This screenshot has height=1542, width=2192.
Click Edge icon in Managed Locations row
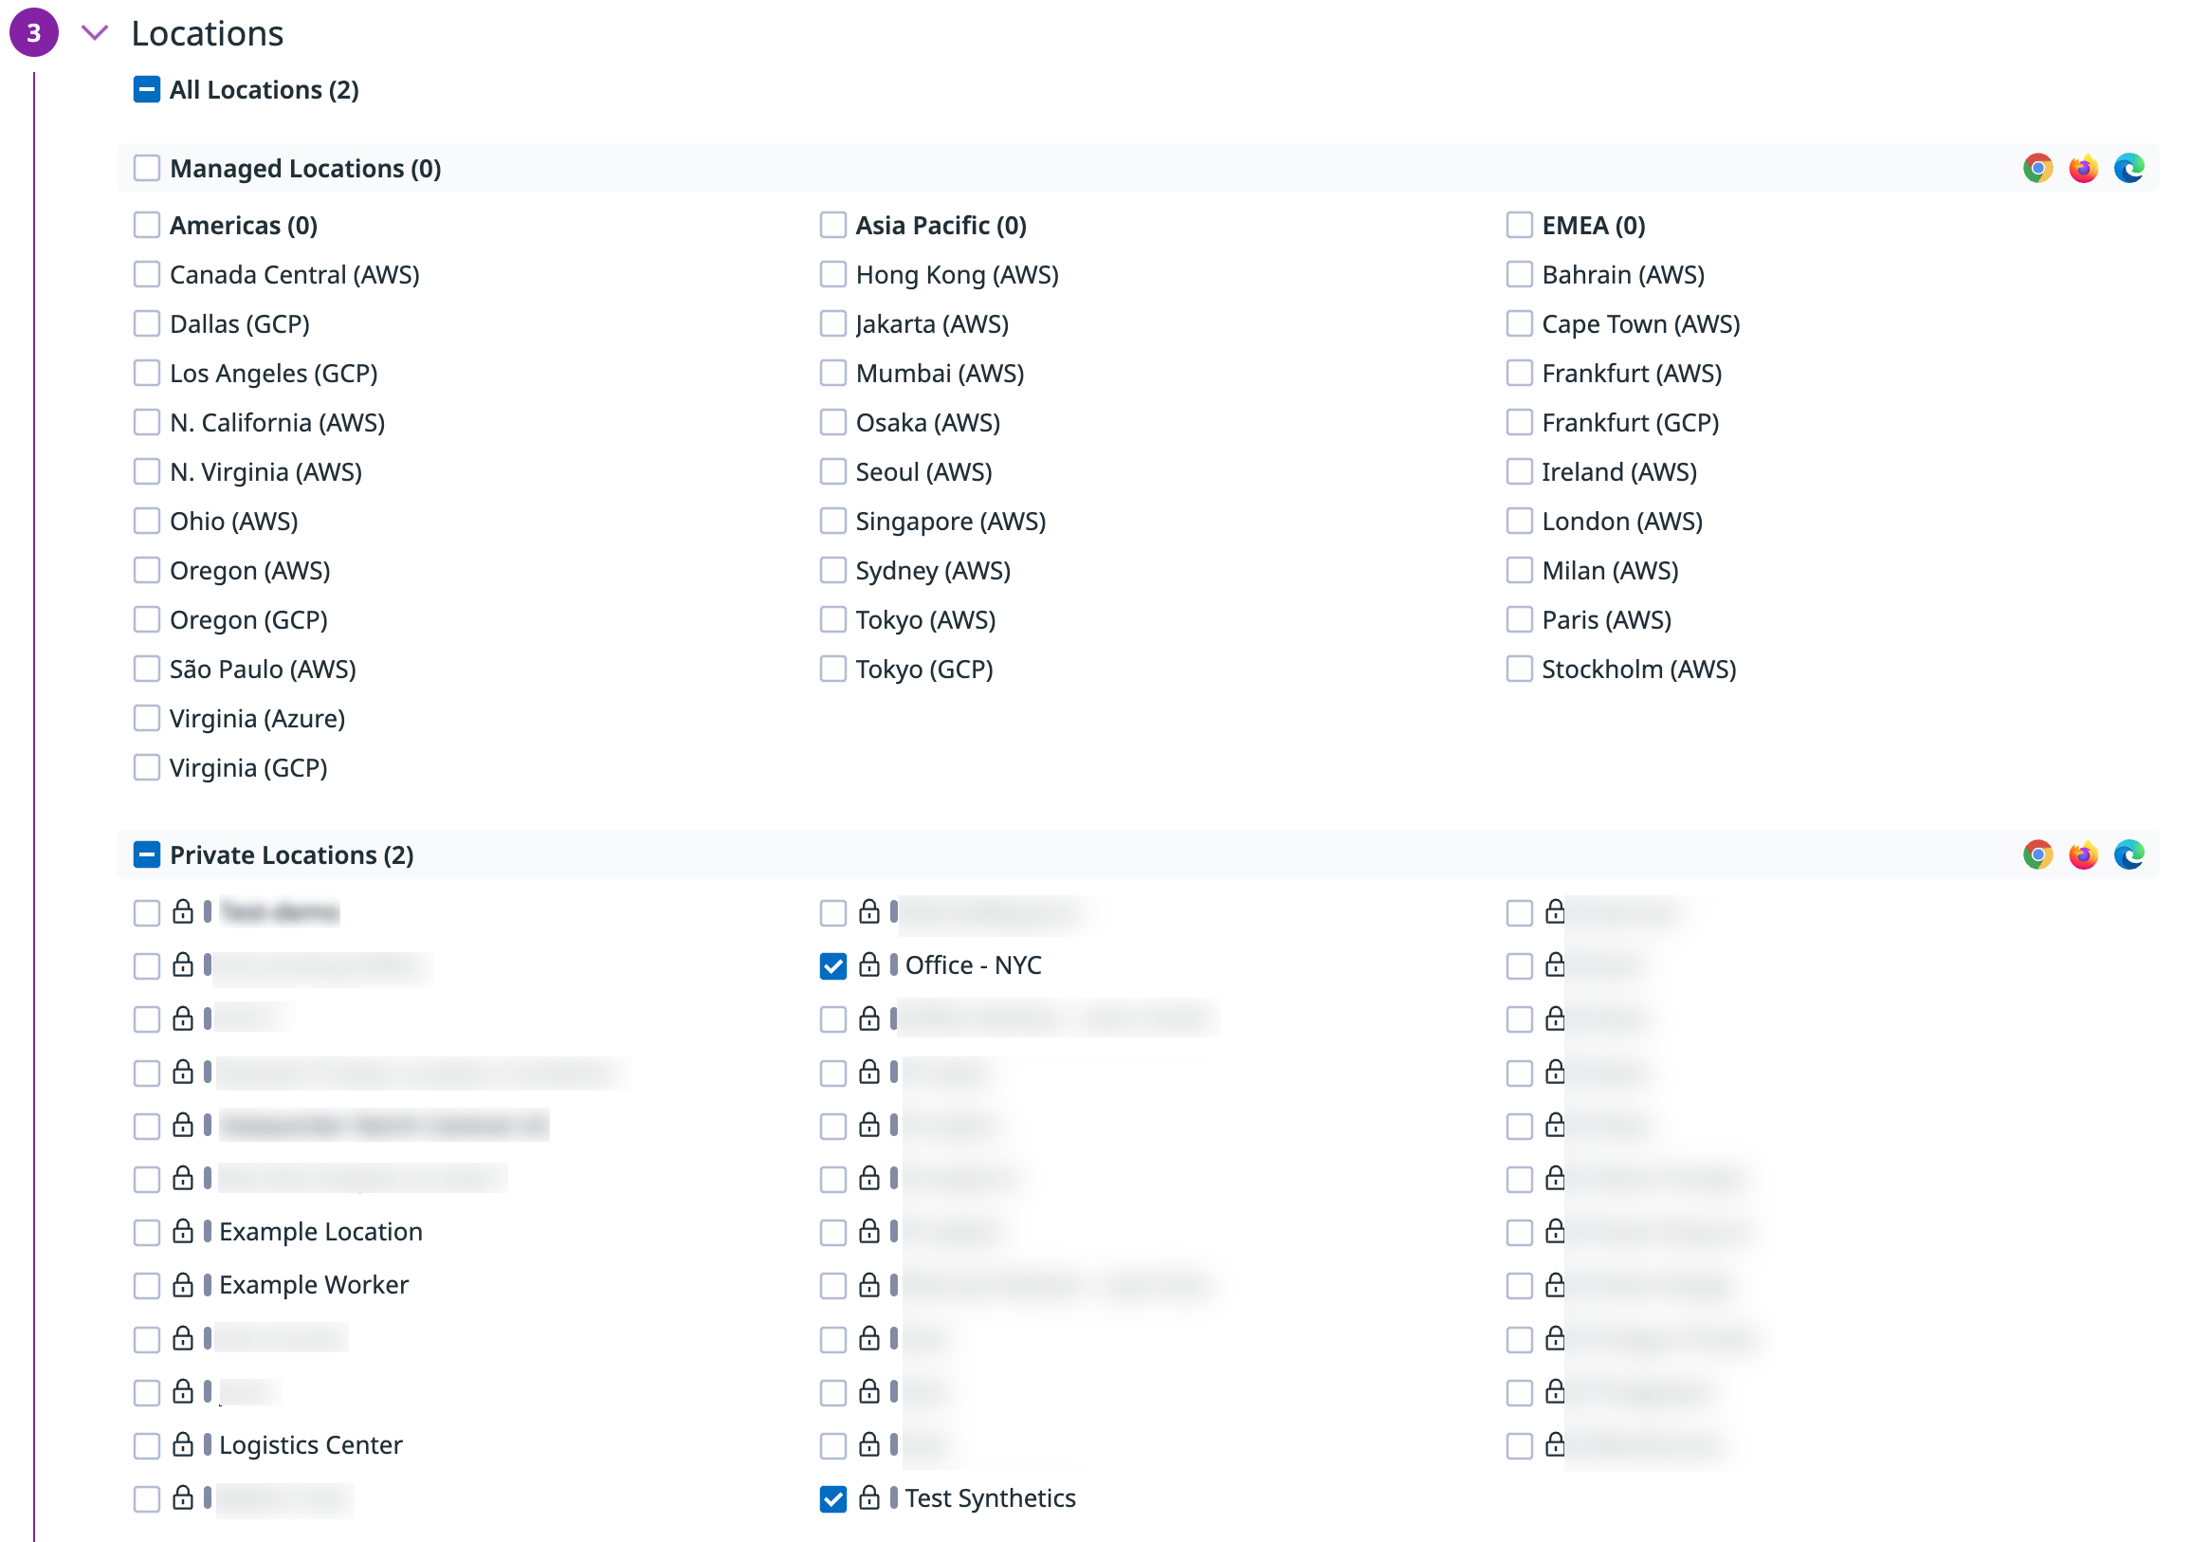2129,168
